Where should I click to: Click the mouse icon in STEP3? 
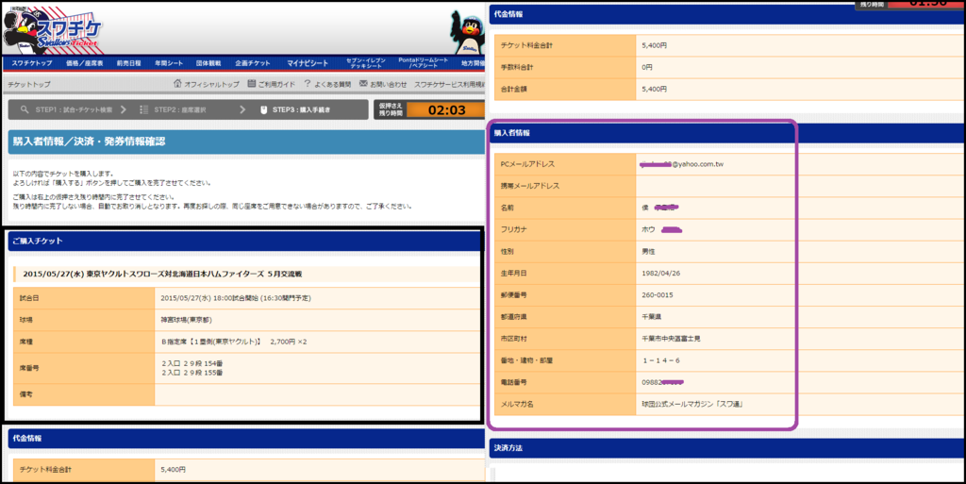[x=264, y=109]
